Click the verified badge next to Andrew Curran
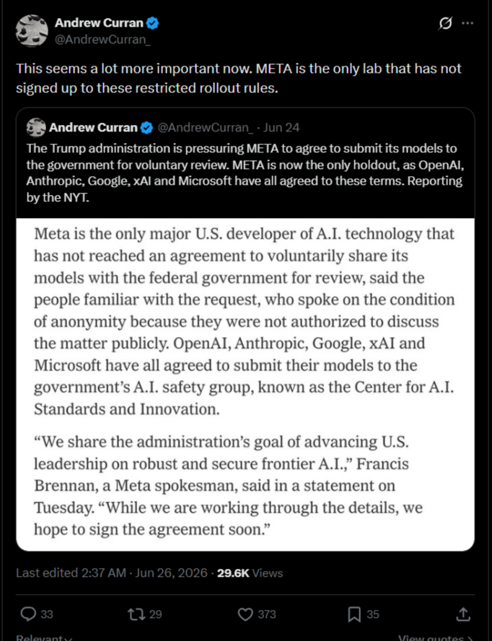Screen dimensions: 492x641 pyautogui.click(x=152, y=23)
